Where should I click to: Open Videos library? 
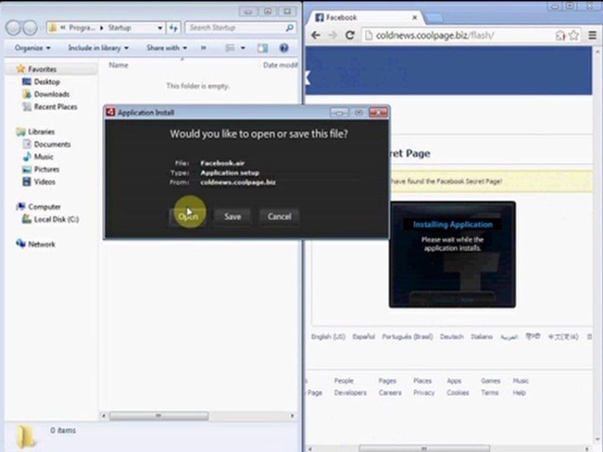click(45, 182)
